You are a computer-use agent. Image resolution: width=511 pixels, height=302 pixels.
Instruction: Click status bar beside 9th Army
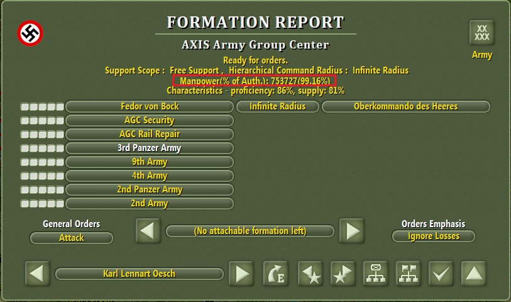tap(42, 162)
